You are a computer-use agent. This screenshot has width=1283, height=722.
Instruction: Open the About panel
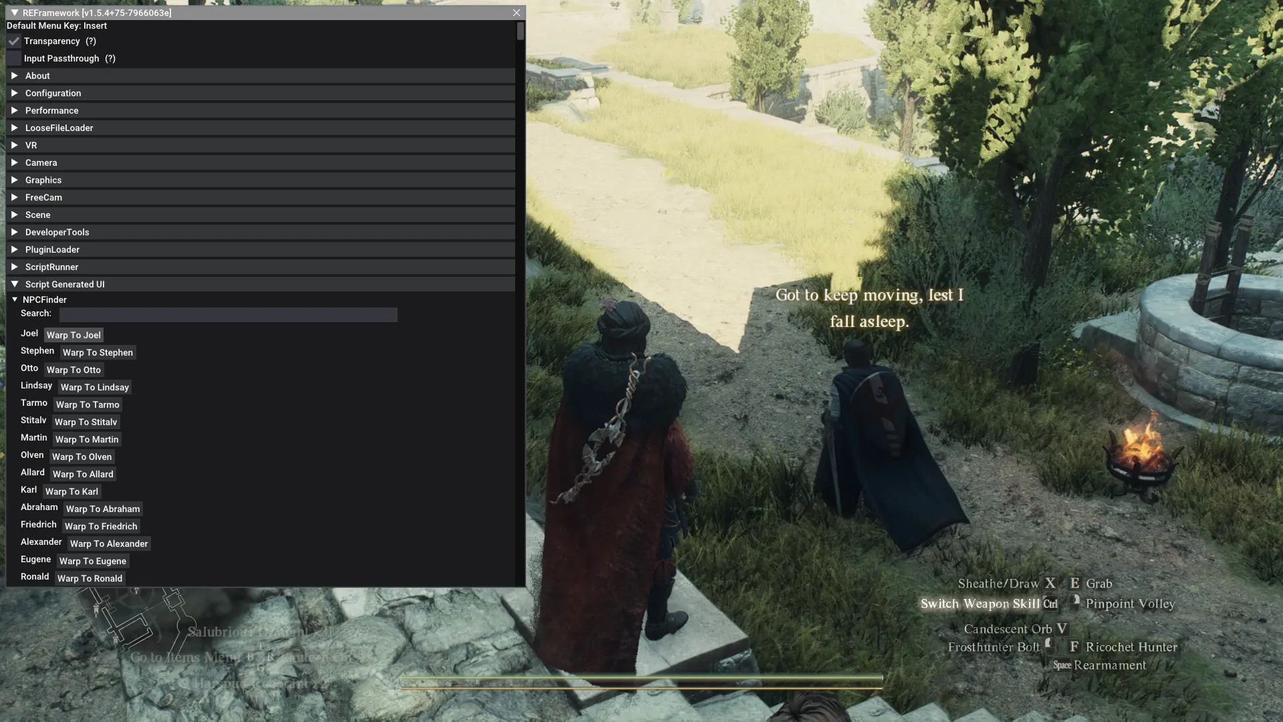click(37, 76)
